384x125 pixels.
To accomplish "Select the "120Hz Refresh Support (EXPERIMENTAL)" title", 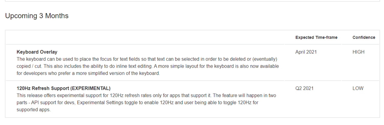I will 64,88.
